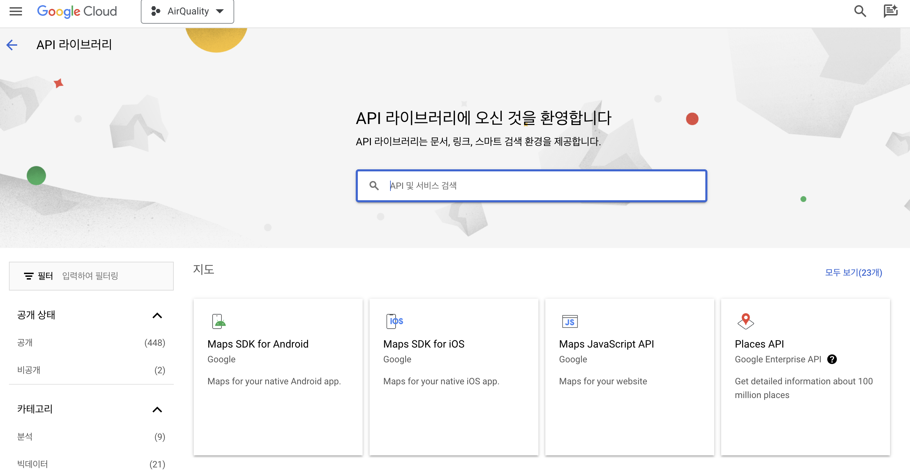The width and height of the screenshot is (910, 476).
Task: Open the AirQuality project selector dropdown
Action: click(x=187, y=11)
